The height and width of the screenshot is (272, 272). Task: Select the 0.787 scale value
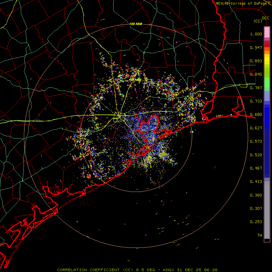pos(256,88)
